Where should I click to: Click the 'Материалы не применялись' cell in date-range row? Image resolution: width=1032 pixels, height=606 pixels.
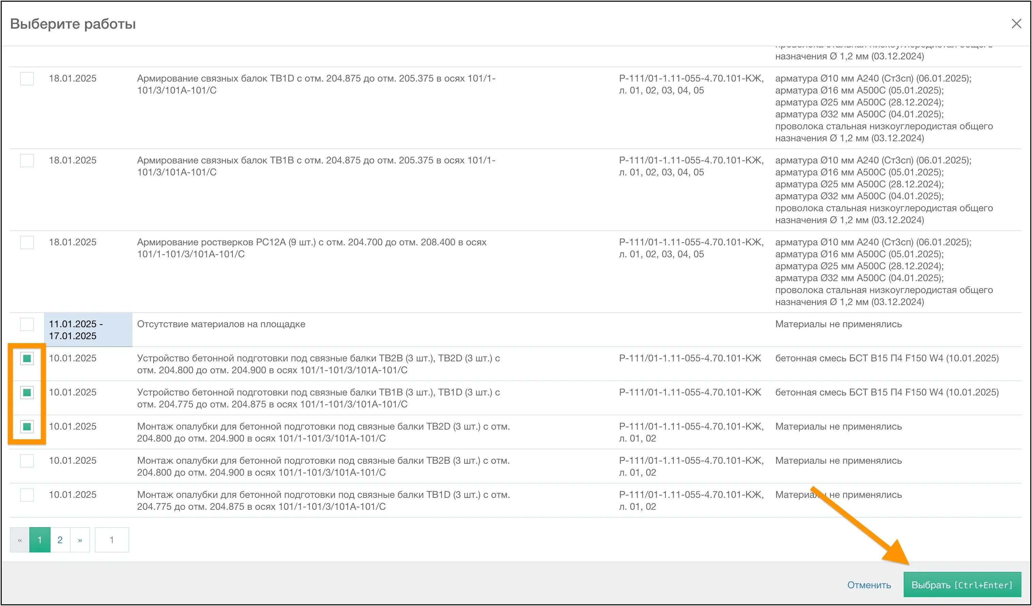[838, 324]
